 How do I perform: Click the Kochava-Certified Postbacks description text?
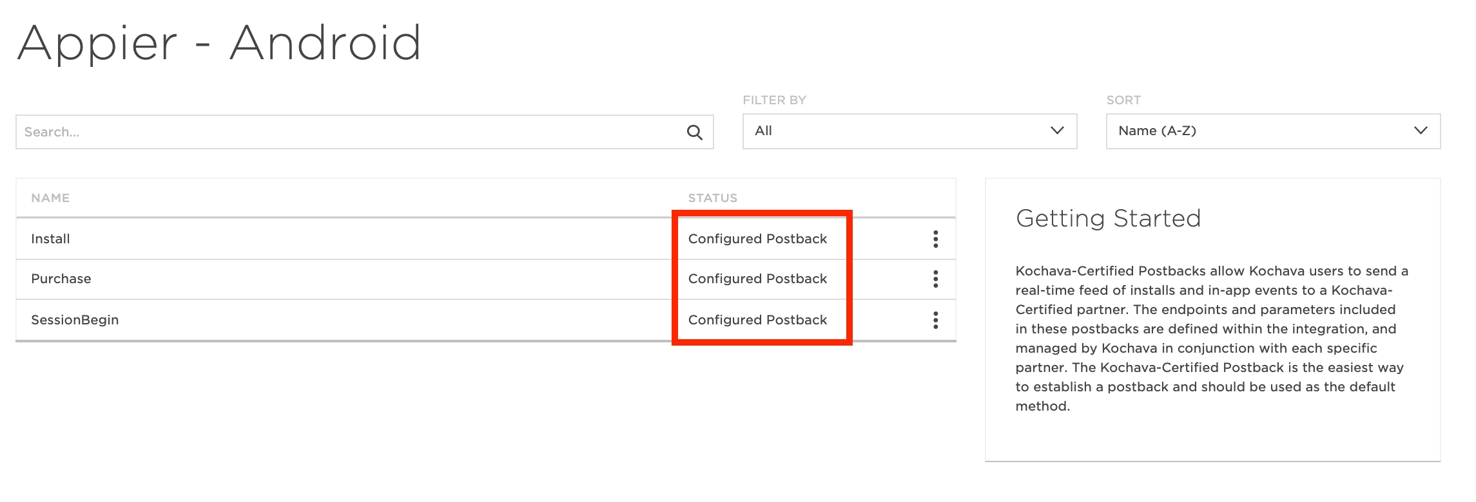pyautogui.click(x=1212, y=339)
